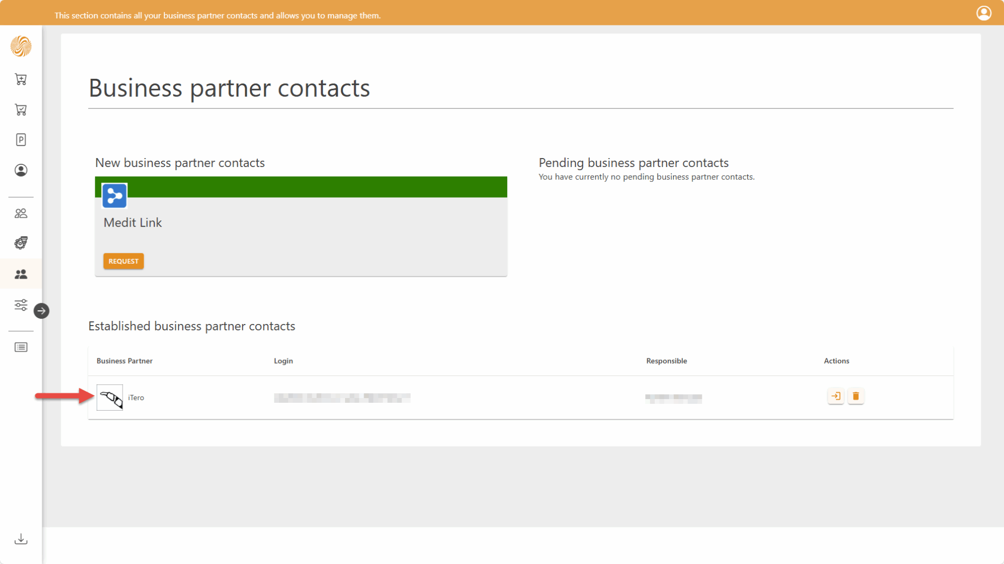Click the Responsible column header

[x=666, y=361]
